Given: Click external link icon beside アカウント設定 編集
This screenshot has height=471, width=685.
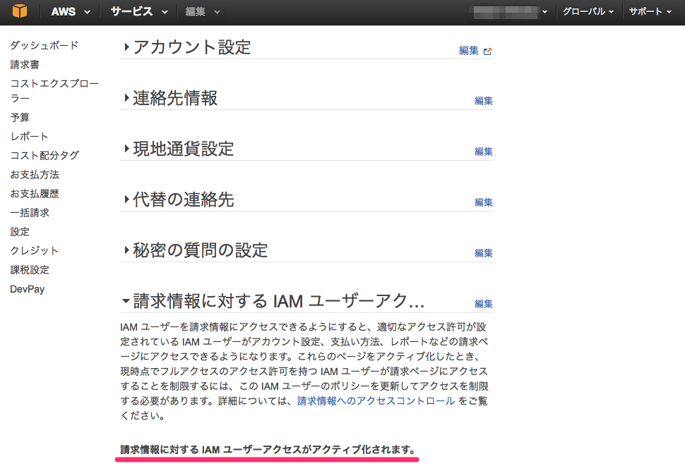Looking at the screenshot, I should [487, 51].
